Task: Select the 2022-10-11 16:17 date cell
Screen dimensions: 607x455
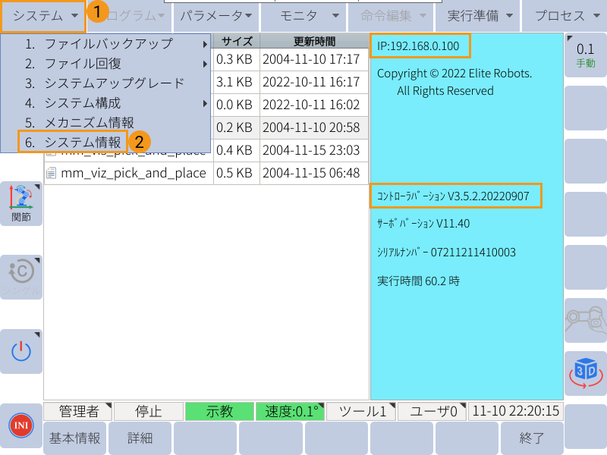Action: (314, 82)
